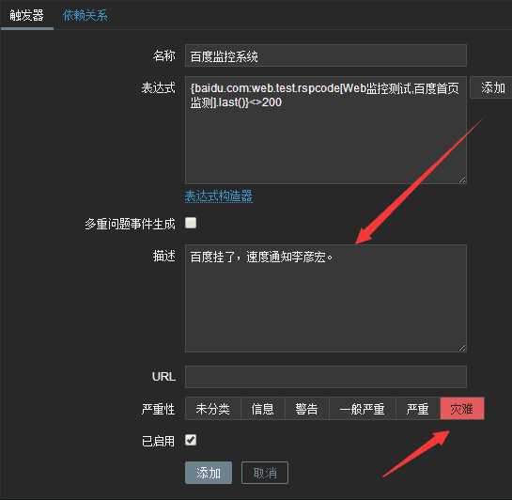
Task: Click into the 描述 text area
Action: [x=326, y=298]
